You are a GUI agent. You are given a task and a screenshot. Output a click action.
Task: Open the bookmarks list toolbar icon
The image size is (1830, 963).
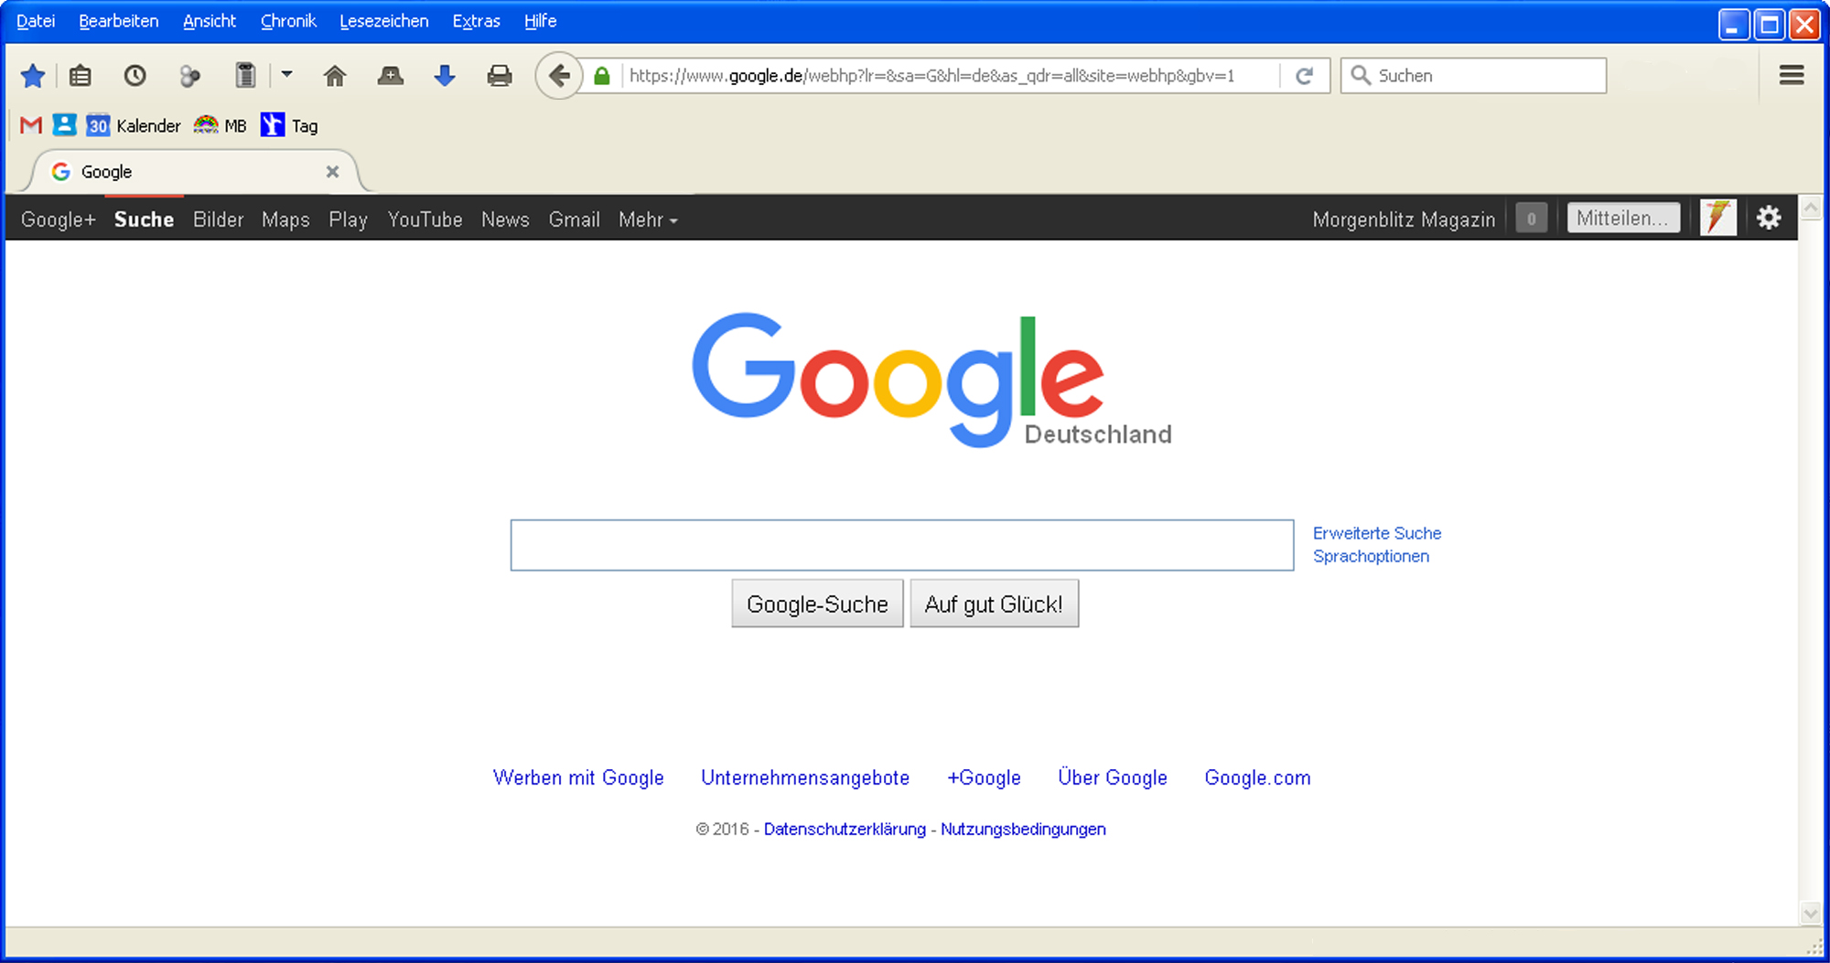point(81,76)
